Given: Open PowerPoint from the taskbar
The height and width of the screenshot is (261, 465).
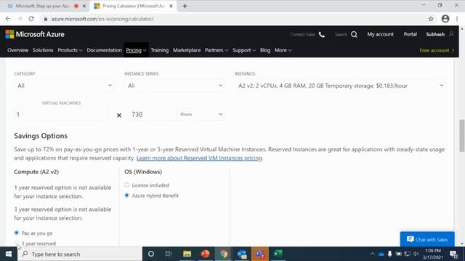Looking at the screenshot, I should 205,254.
